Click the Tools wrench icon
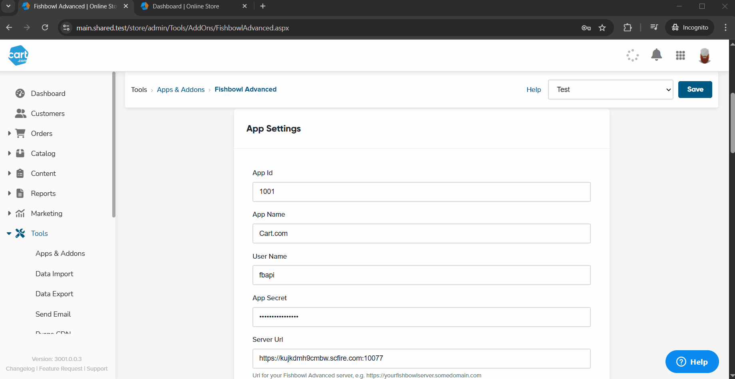Screen dimensions: 735x379 tap(20, 233)
